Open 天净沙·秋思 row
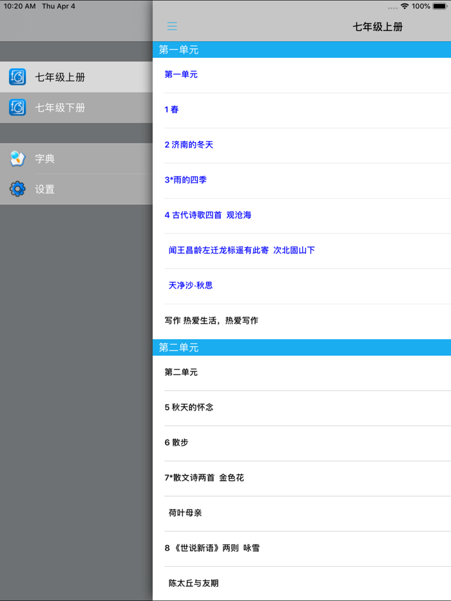 click(x=302, y=286)
